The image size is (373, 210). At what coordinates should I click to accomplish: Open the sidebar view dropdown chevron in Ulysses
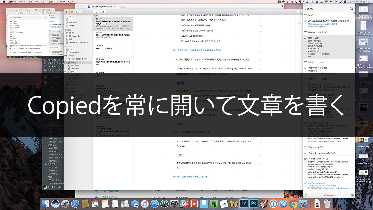81,12
